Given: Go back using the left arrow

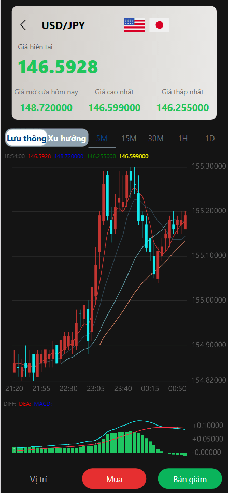Looking at the screenshot, I should (x=23, y=25).
